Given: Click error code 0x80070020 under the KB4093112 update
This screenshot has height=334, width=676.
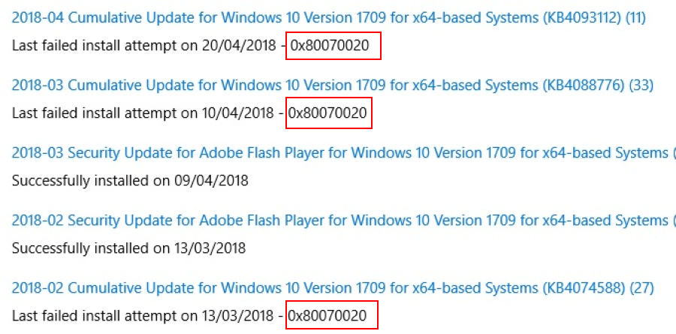Looking at the screenshot, I should pyautogui.click(x=330, y=46).
